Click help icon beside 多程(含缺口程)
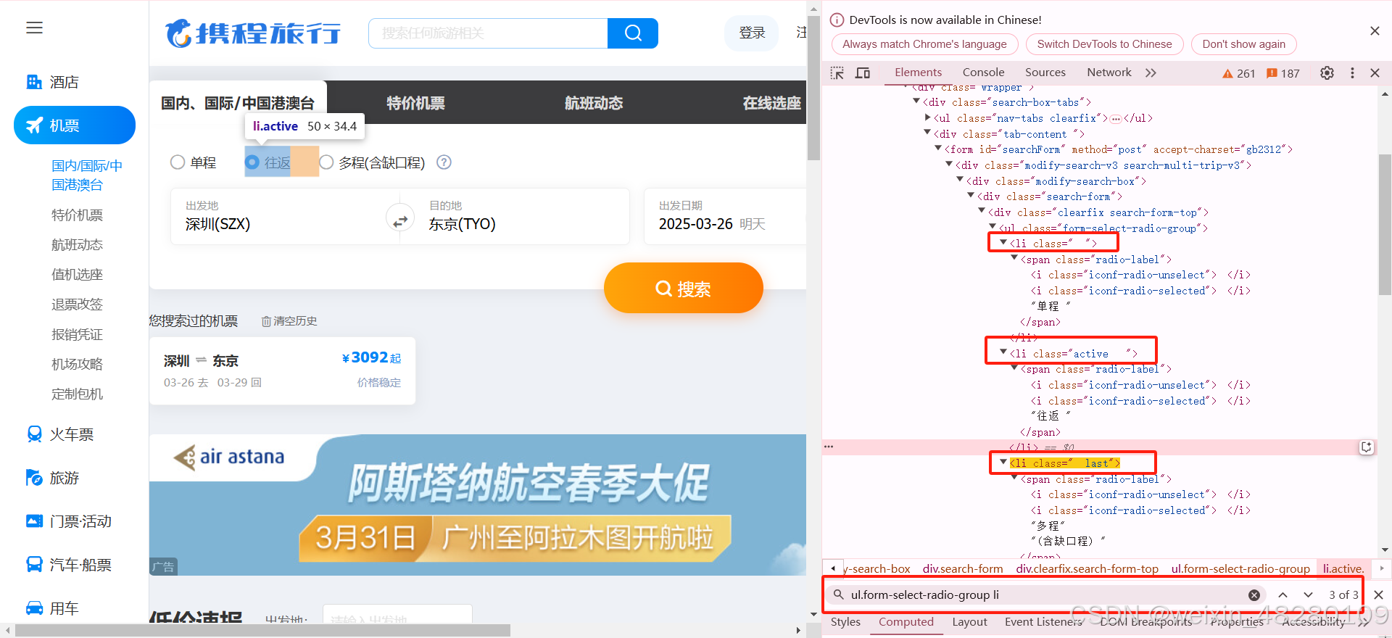 click(444, 162)
